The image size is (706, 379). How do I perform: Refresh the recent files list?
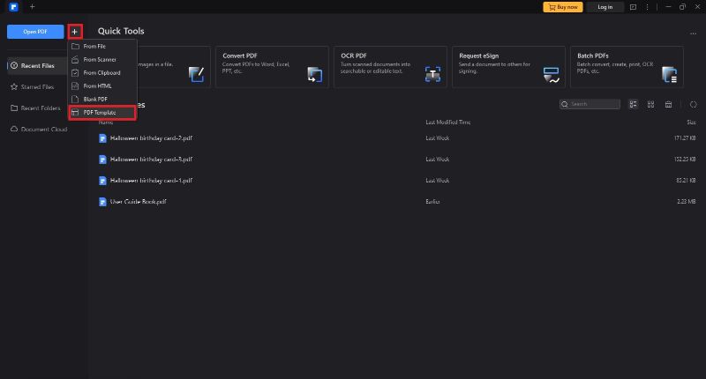tap(694, 104)
